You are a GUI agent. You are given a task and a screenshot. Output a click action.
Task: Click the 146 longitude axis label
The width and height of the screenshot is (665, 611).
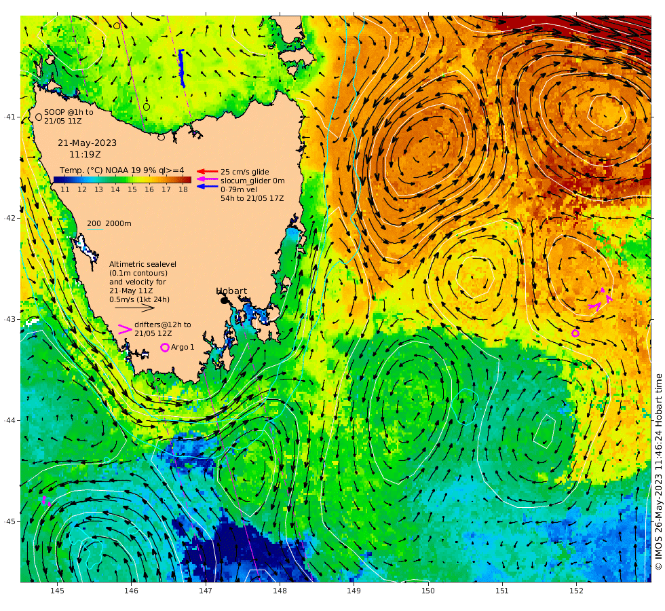click(132, 591)
